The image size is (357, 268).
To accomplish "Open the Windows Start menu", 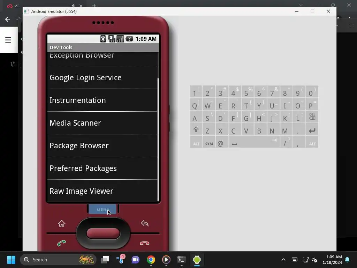I will [11, 260].
